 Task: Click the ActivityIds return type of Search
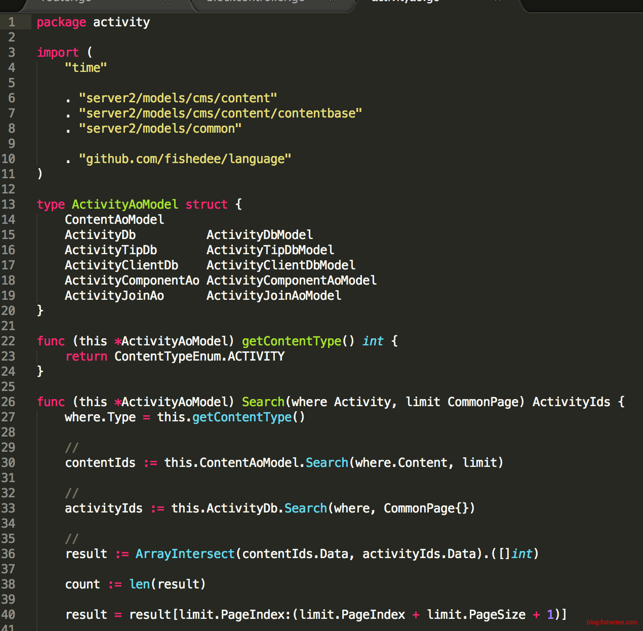coord(571,402)
